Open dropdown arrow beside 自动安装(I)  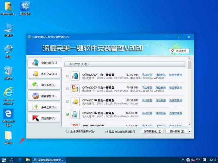pos(190,131)
